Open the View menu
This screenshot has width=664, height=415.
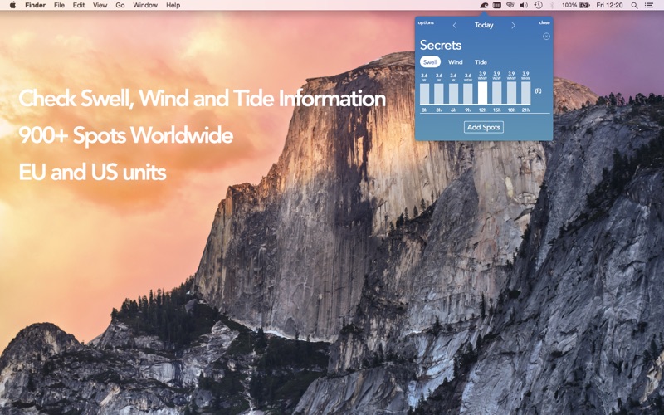(x=100, y=5)
